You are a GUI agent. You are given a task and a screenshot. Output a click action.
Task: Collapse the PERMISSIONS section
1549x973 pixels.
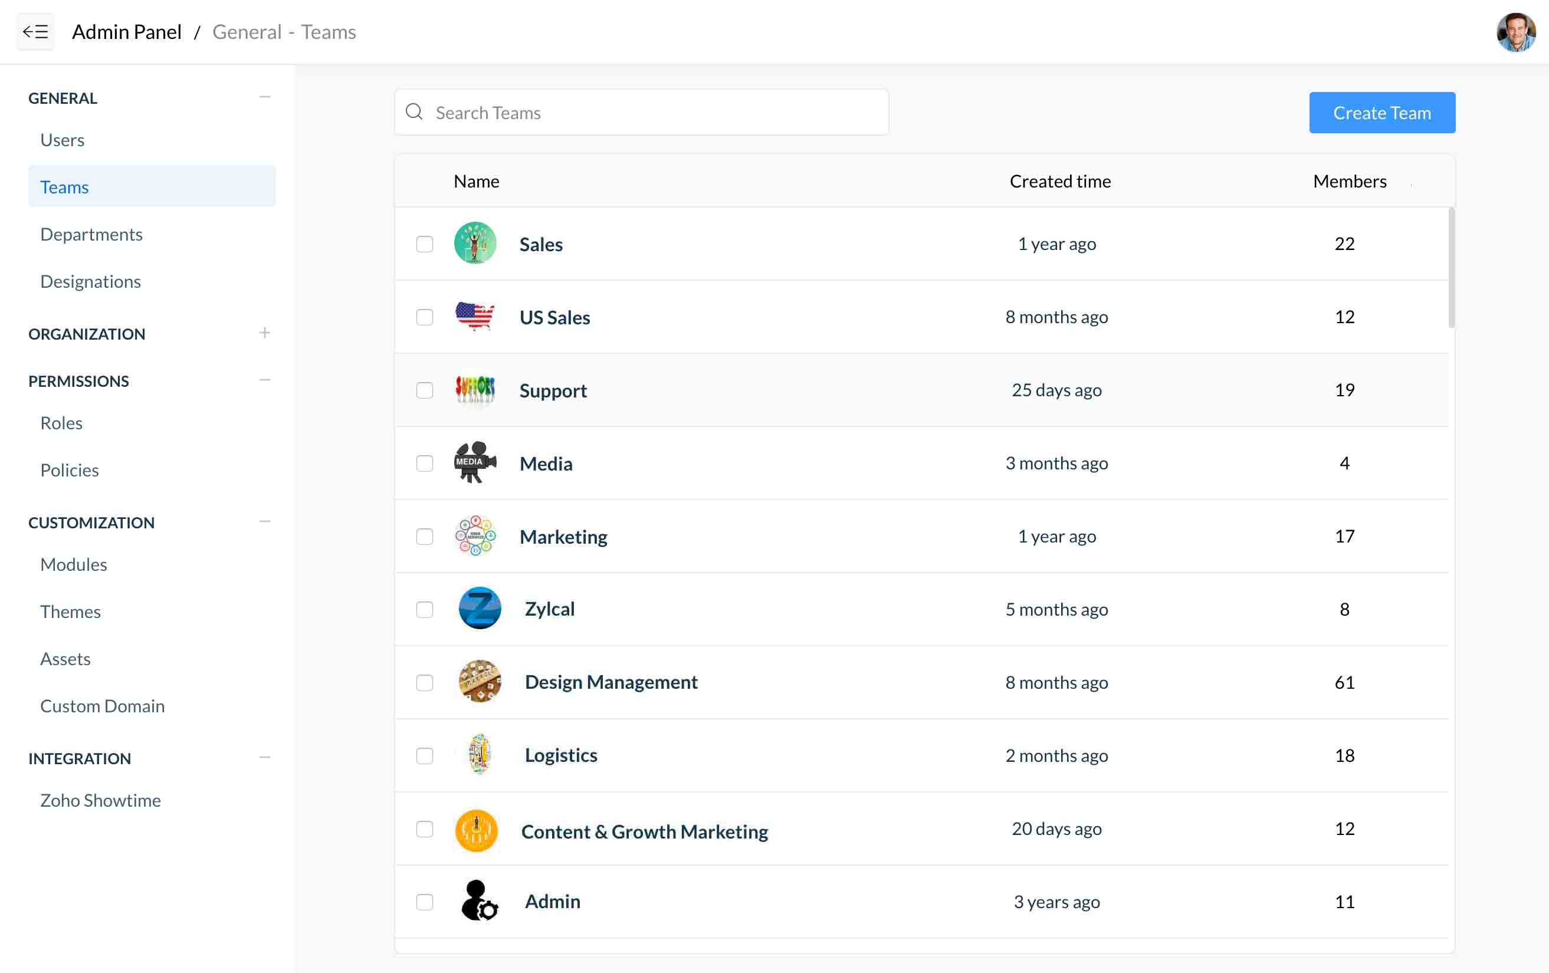(264, 380)
